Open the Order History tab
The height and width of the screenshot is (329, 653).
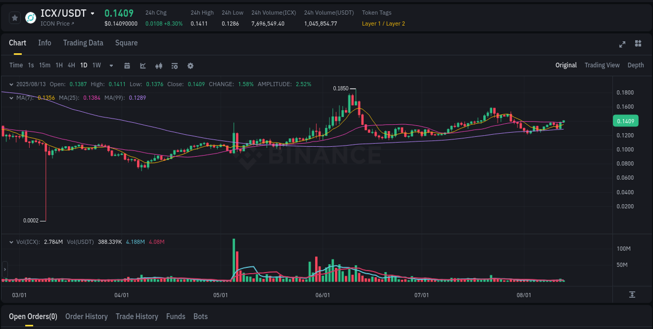point(86,316)
